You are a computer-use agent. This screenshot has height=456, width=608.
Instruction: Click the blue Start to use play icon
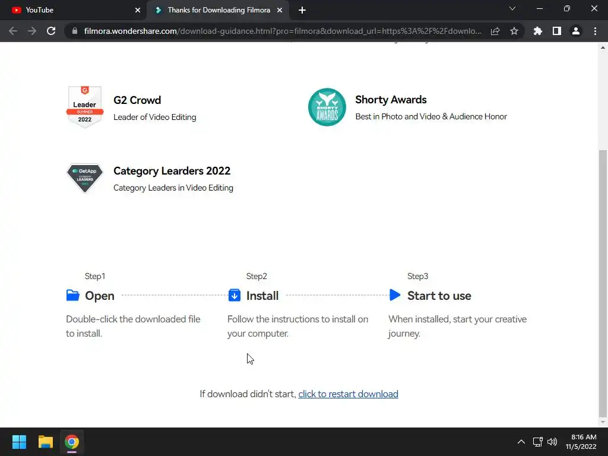395,295
